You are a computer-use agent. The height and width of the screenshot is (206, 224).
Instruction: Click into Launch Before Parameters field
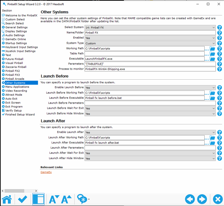tap(150, 103)
